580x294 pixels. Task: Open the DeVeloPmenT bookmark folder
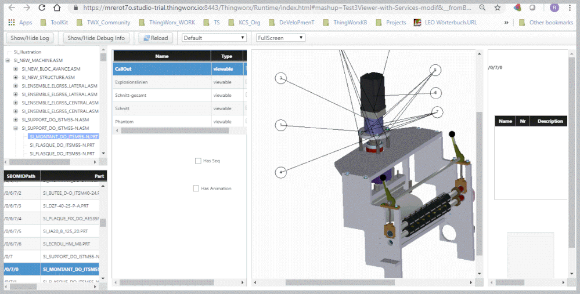click(291, 23)
